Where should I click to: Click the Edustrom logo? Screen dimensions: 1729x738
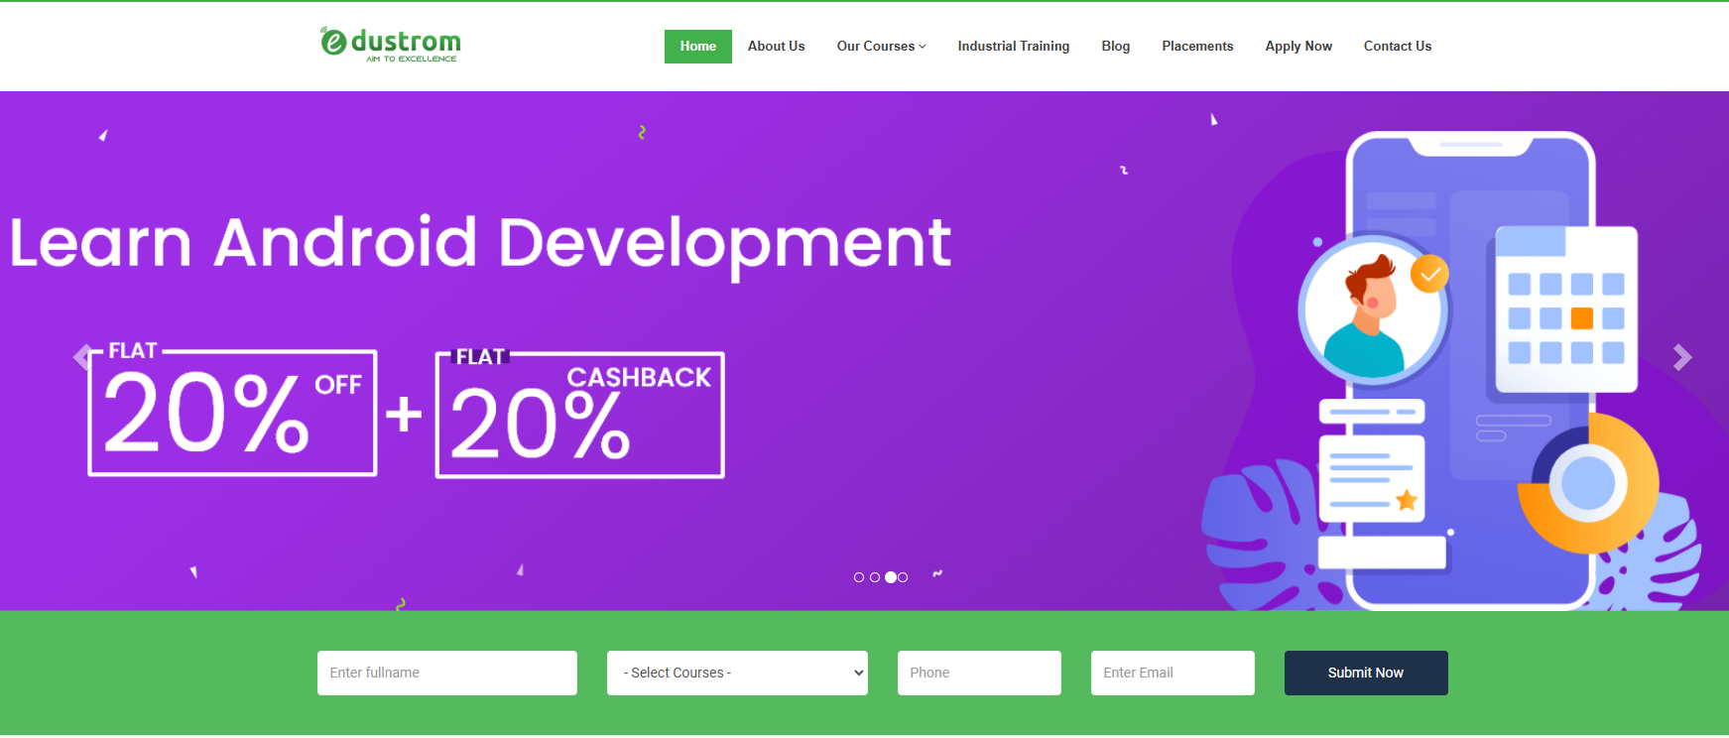tap(391, 45)
